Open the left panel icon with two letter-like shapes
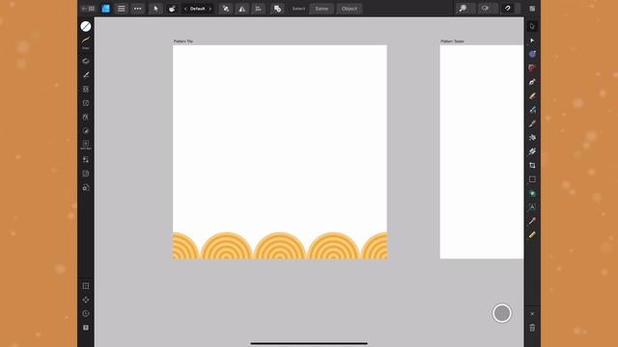 click(x=86, y=117)
